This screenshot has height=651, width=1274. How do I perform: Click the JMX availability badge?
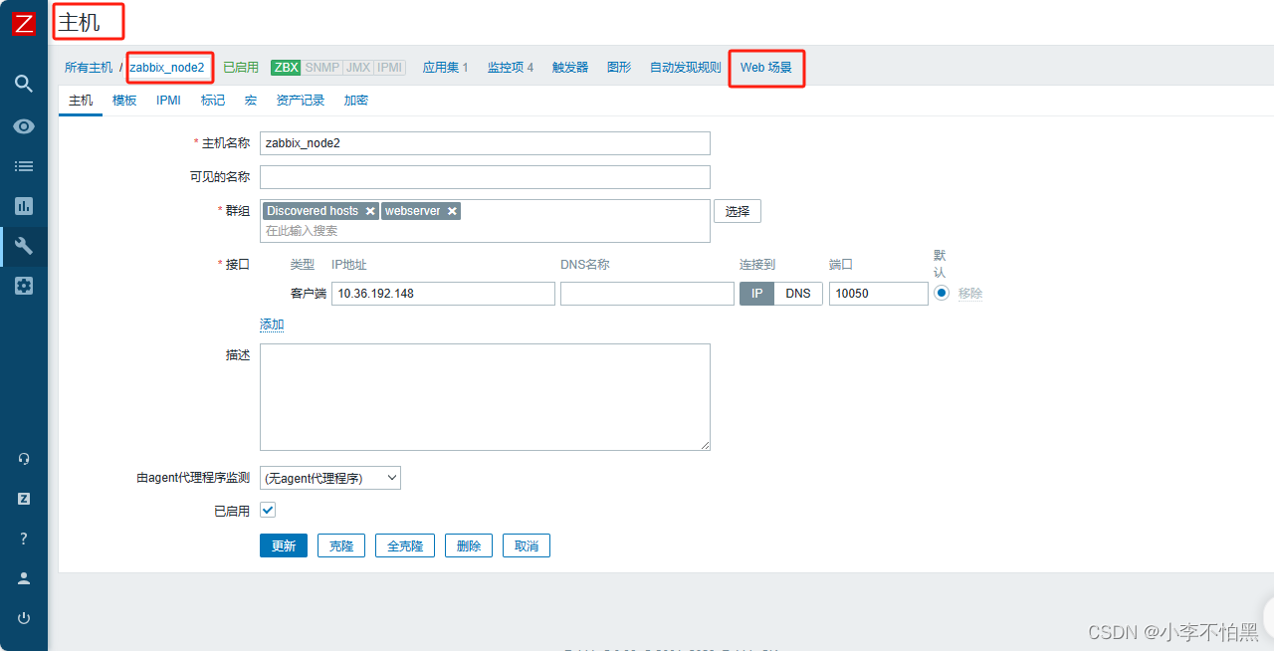358,68
